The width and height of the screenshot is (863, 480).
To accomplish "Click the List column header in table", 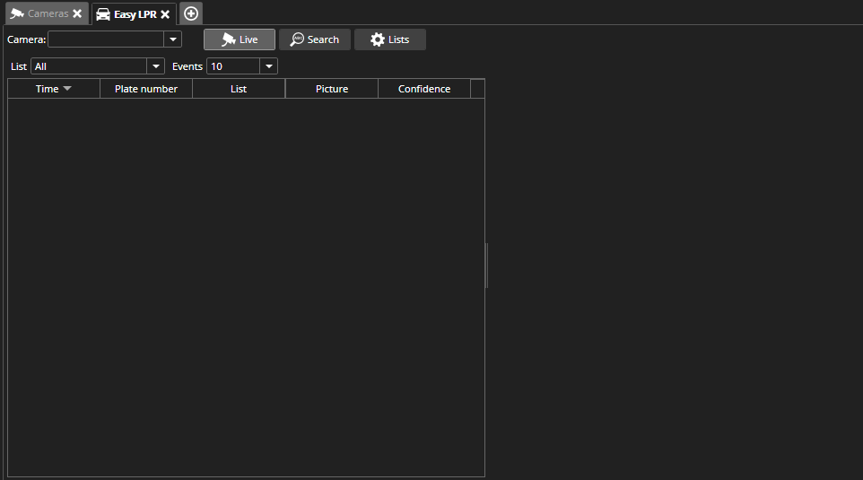I will (x=239, y=89).
